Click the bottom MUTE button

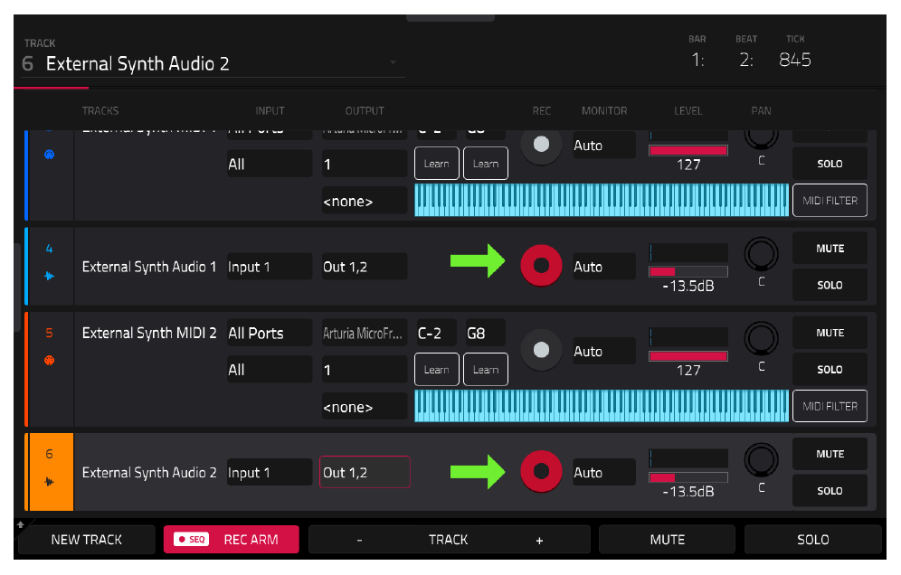[x=667, y=540]
